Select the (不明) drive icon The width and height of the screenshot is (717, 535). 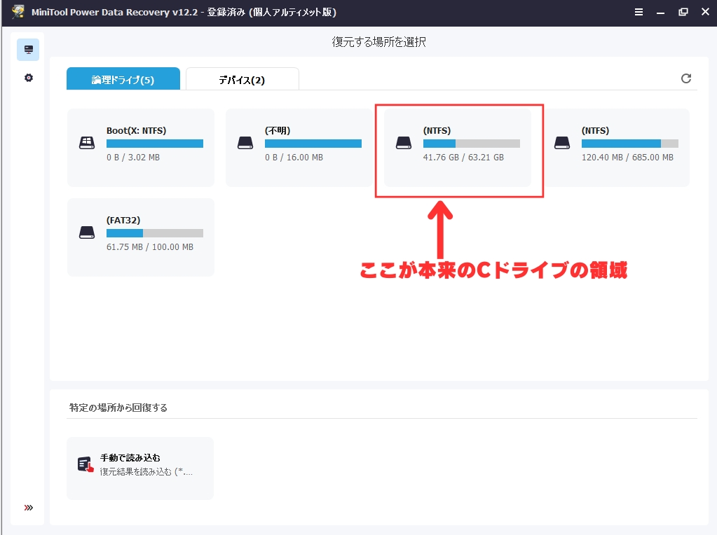[245, 143]
